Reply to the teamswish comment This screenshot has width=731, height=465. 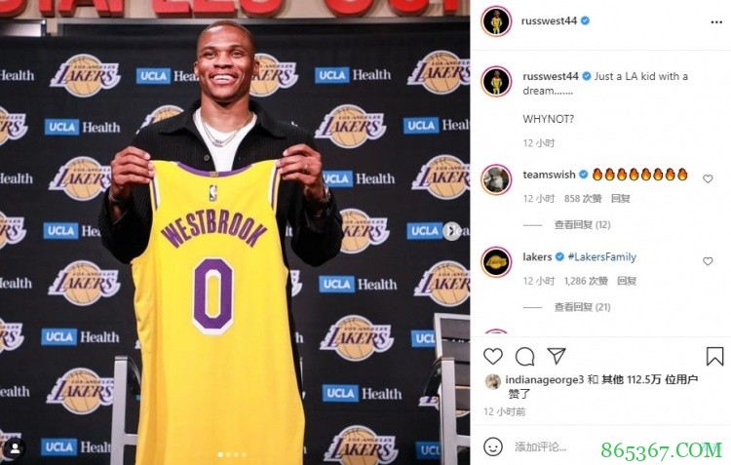pos(621,199)
